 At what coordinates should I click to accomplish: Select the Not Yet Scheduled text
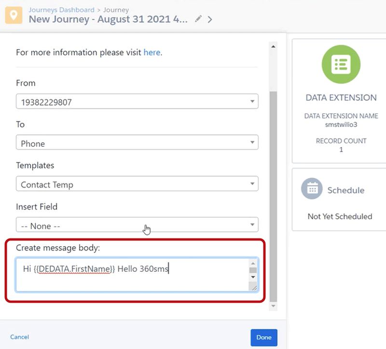click(x=340, y=216)
